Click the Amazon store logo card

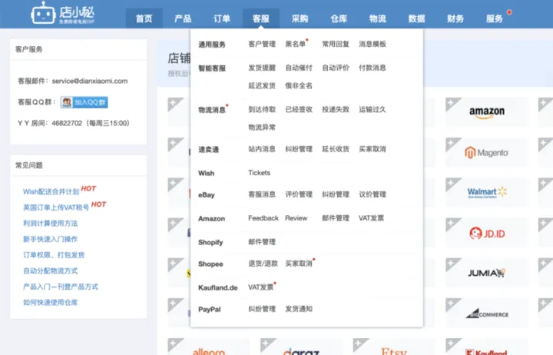pyautogui.click(x=487, y=112)
